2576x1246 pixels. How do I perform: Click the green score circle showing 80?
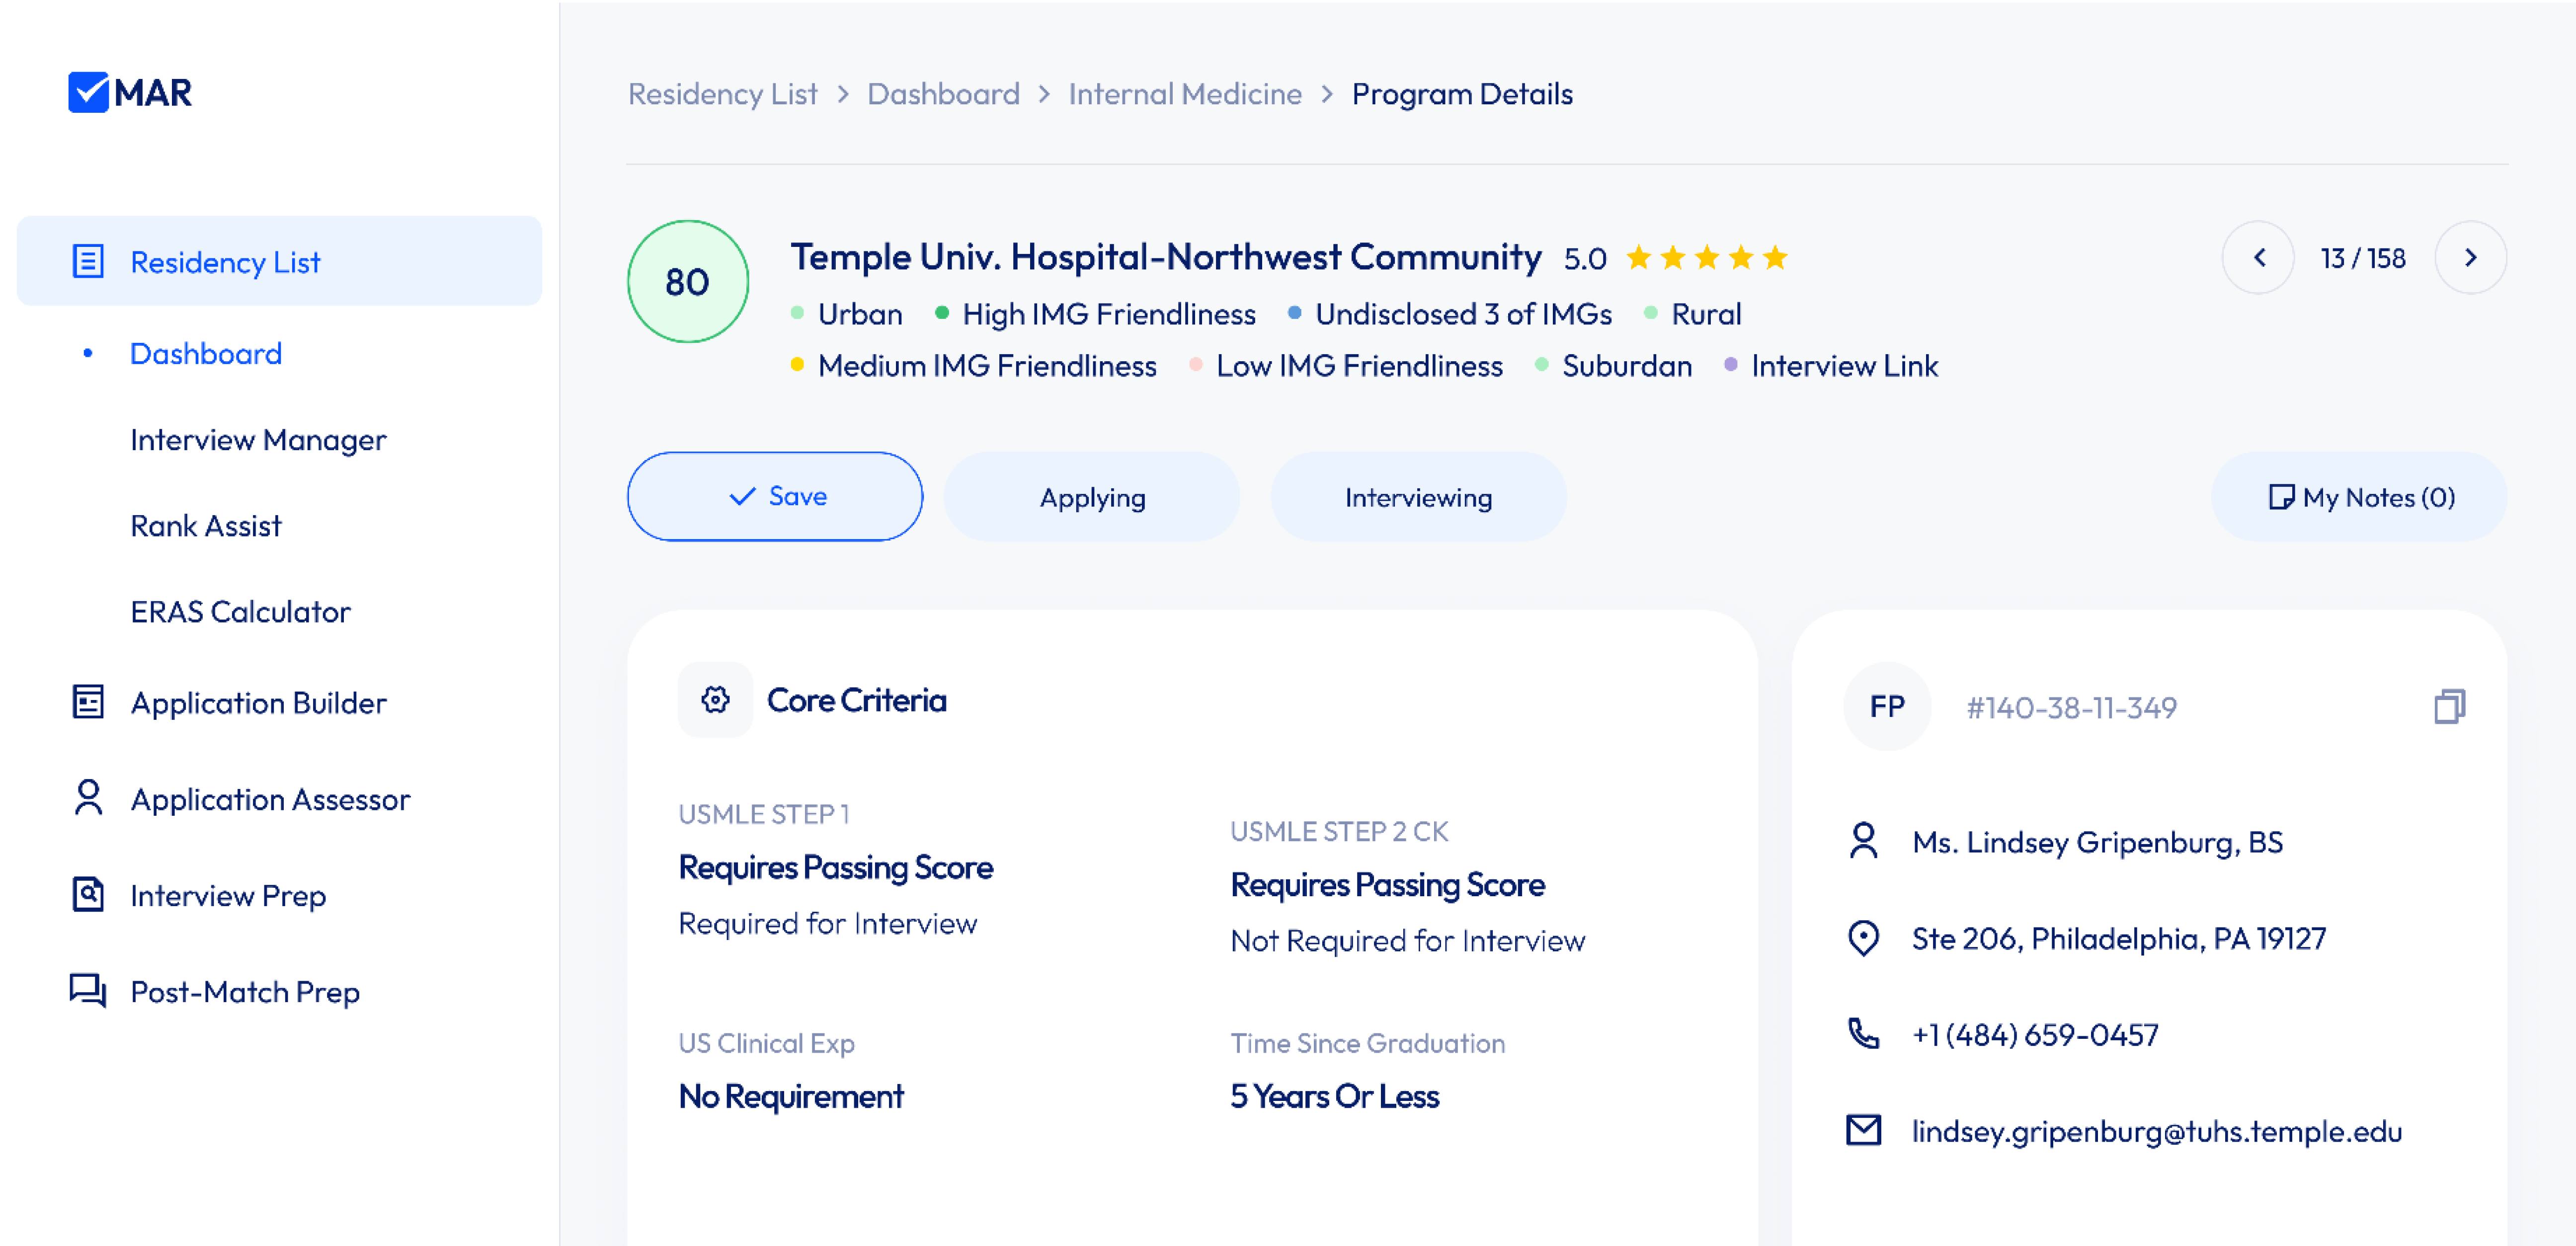pos(687,282)
